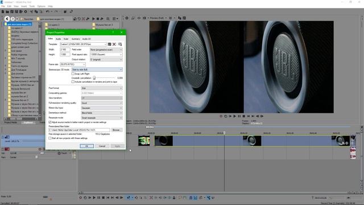Click the Browse button for prerendered folder
Image resolution: width=364 pixels, height=205 pixels.
pyautogui.click(x=117, y=130)
